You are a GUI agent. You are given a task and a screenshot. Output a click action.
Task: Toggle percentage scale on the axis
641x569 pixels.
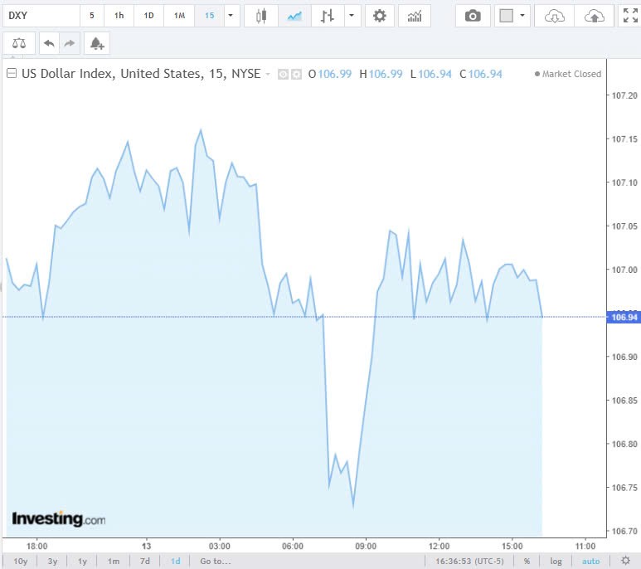click(x=527, y=562)
